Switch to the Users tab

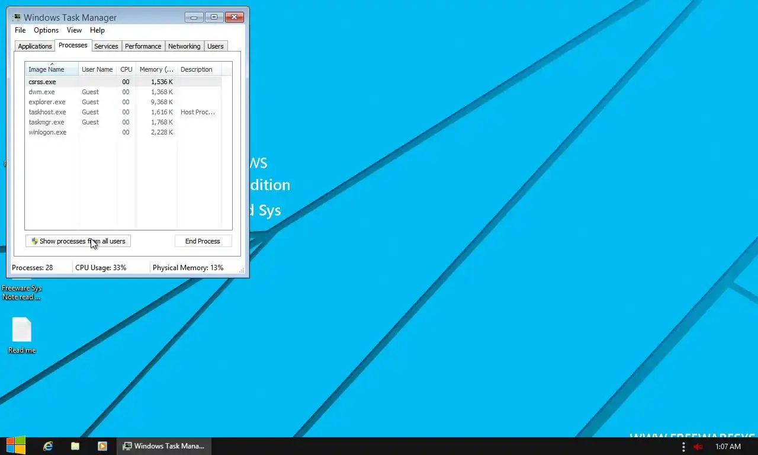tap(216, 46)
